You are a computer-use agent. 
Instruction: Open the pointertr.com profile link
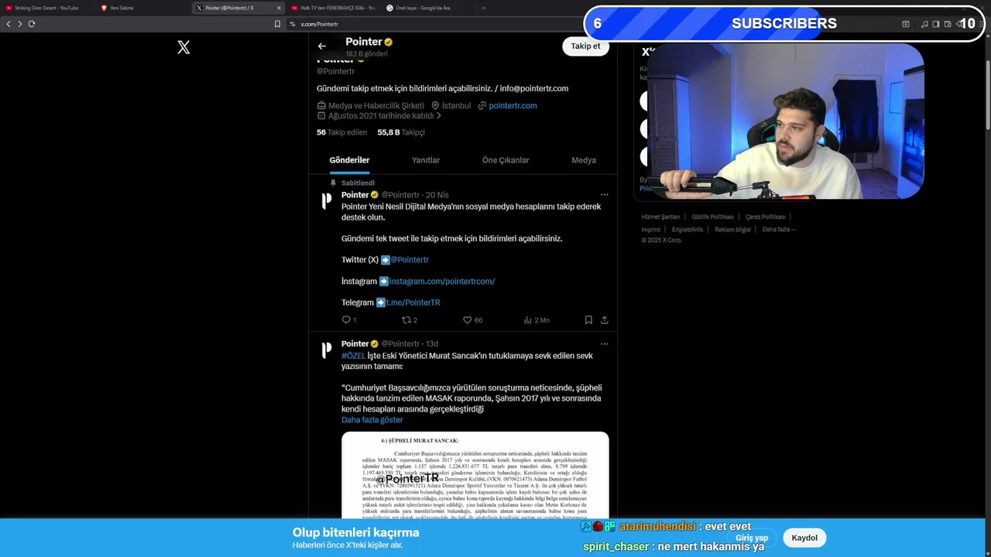(x=513, y=106)
